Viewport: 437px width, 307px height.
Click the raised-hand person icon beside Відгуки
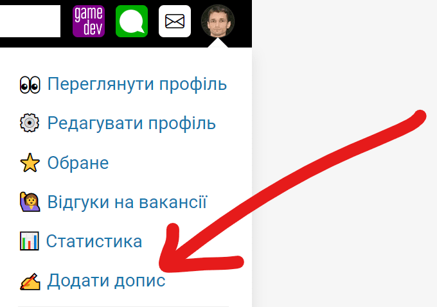tap(30, 202)
